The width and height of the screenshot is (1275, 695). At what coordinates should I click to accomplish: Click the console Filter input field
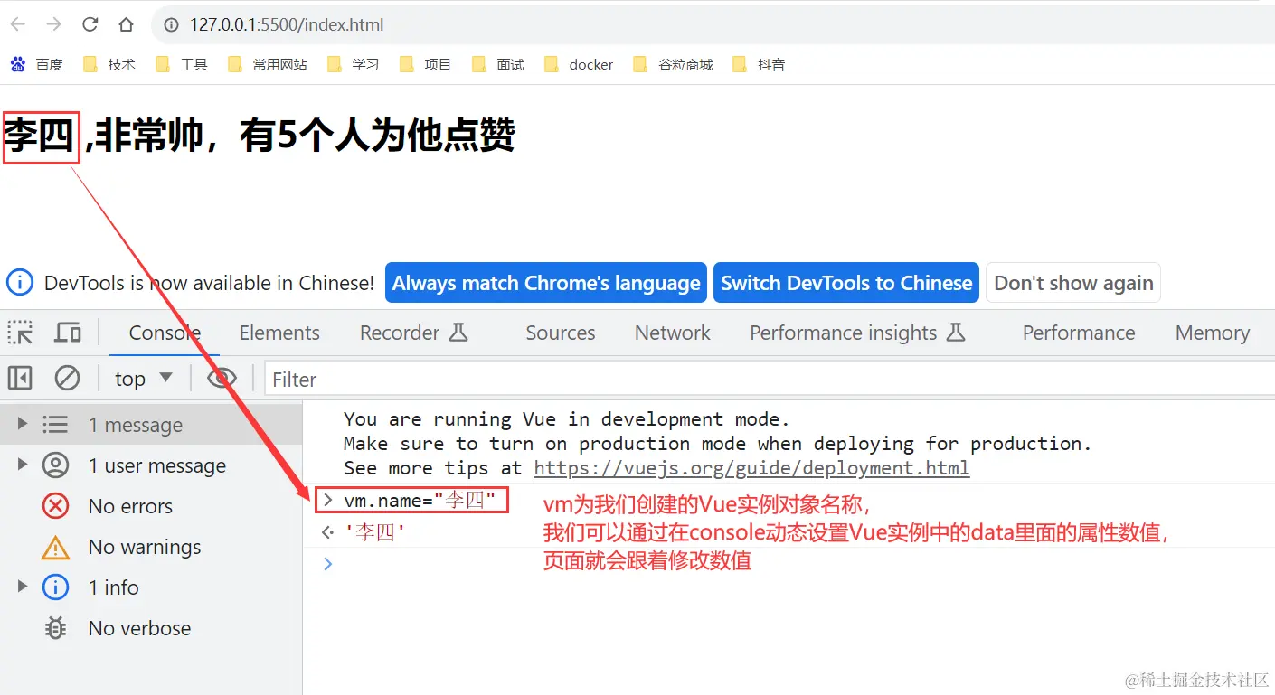(770, 380)
